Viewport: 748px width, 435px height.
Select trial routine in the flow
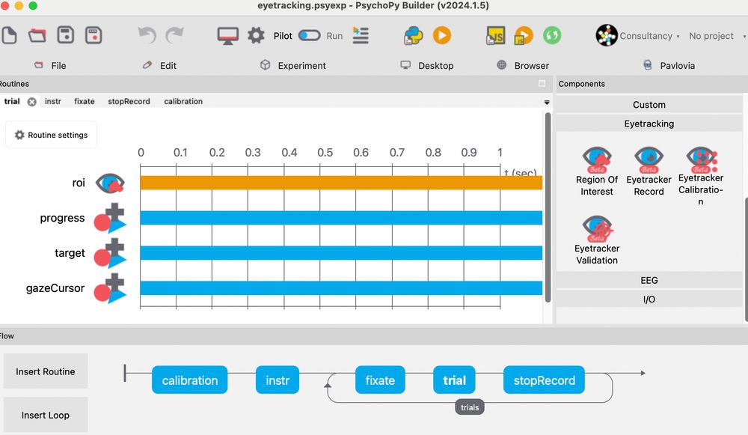454,380
